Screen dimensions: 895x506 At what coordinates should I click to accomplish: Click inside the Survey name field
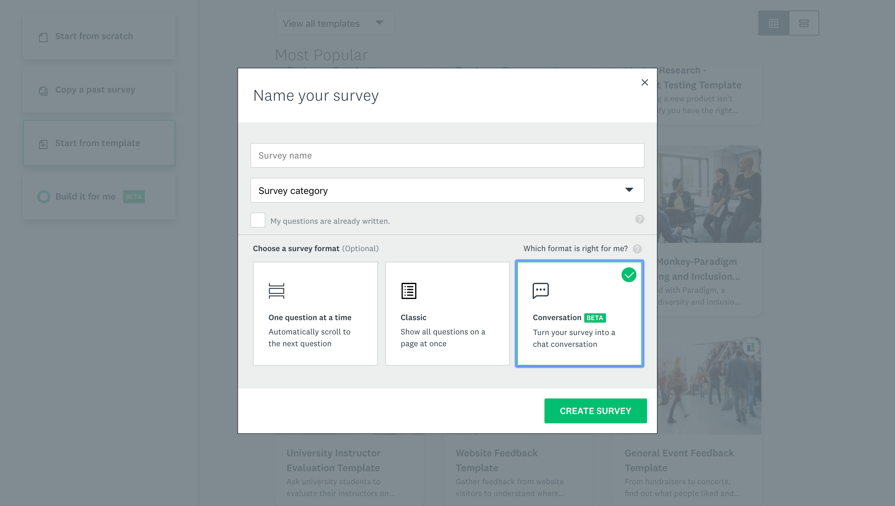click(x=447, y=155)
